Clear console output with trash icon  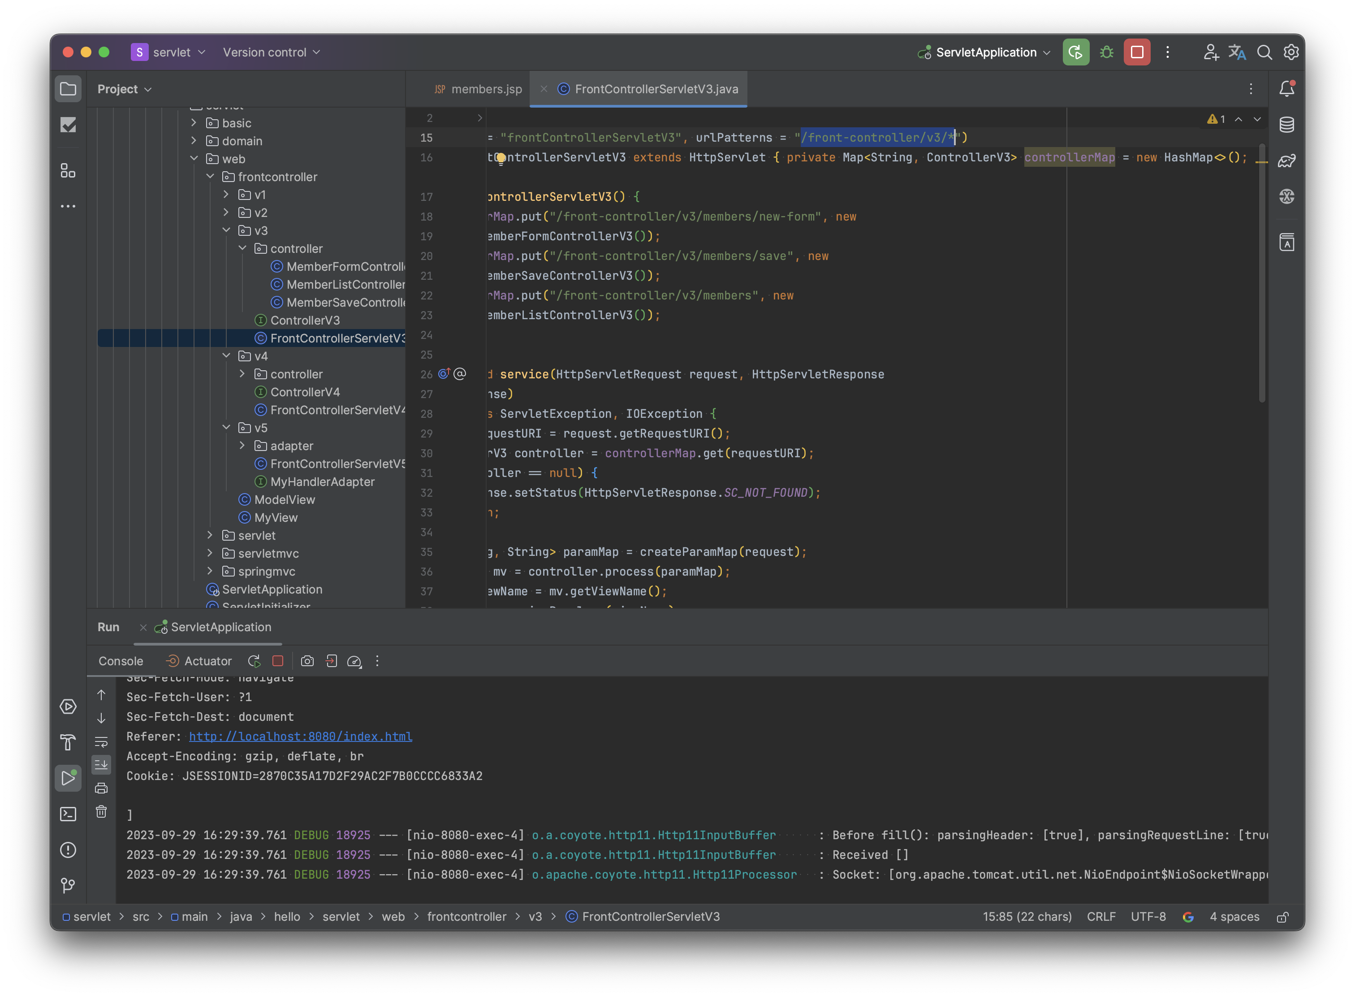101,812
